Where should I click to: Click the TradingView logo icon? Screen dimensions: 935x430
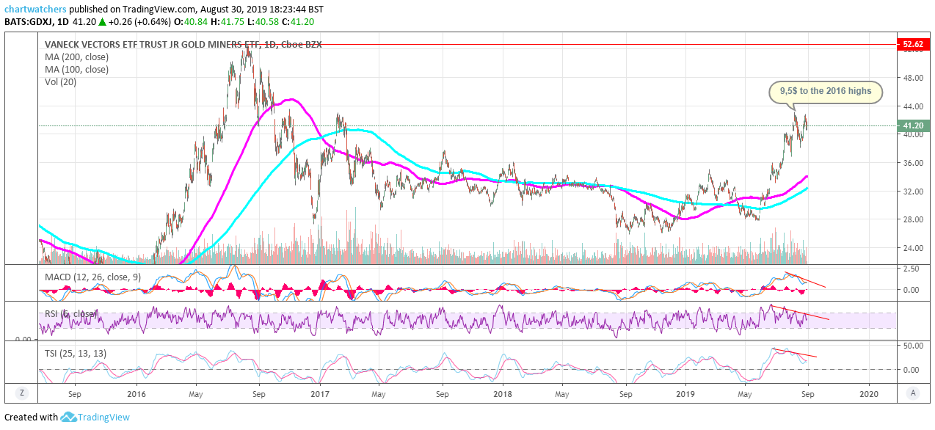[x=69, y=417]
